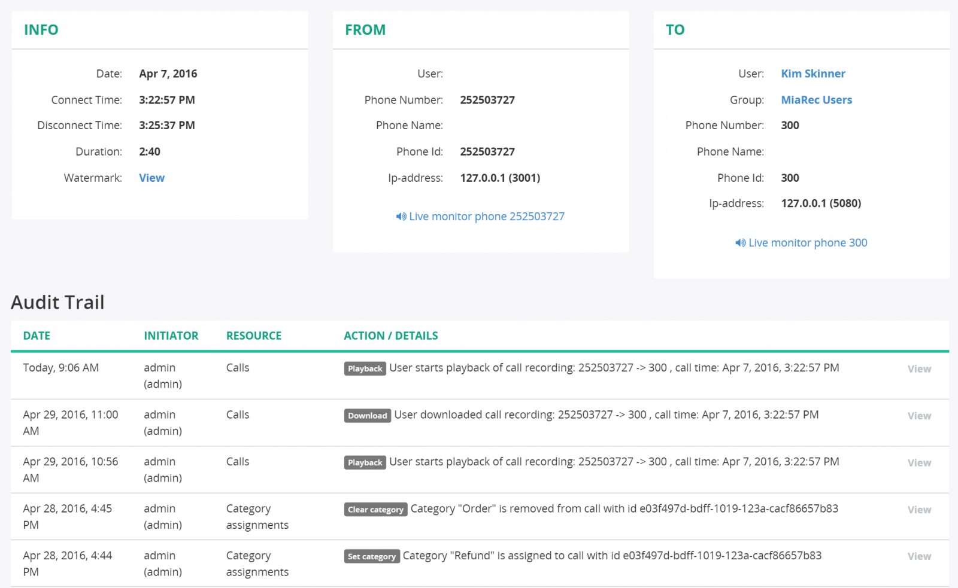View Apr 29 10:56 AM playback entry

click(x=918, y=463)
